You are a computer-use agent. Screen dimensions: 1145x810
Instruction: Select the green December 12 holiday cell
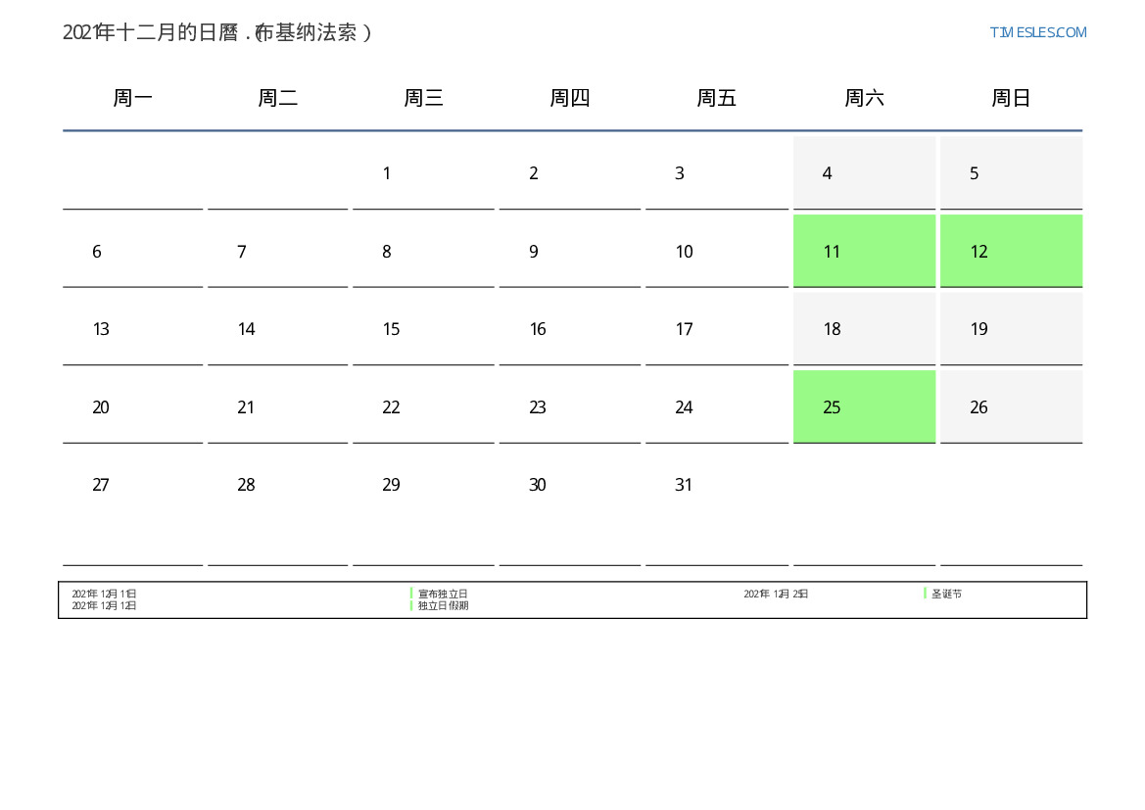coord(1011,251)
